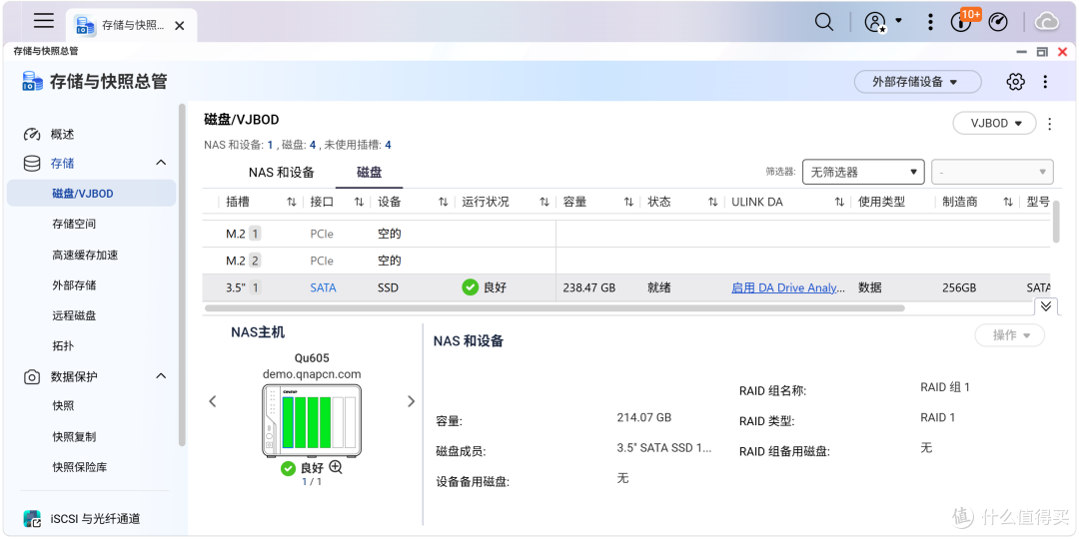Click the 存储 database sidebar icon
1079x539 pixels.
click(x=32, y=164)
